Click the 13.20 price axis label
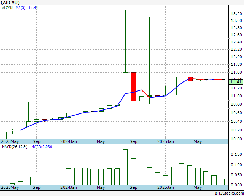 [236, 14]
